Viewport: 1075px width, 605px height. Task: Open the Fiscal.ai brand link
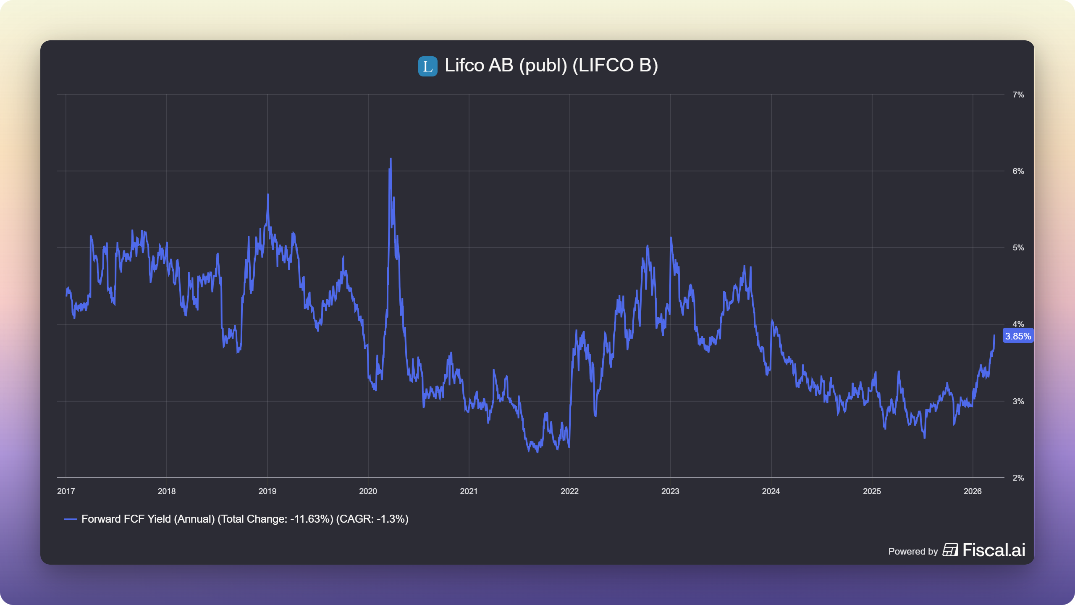(994, 550)
